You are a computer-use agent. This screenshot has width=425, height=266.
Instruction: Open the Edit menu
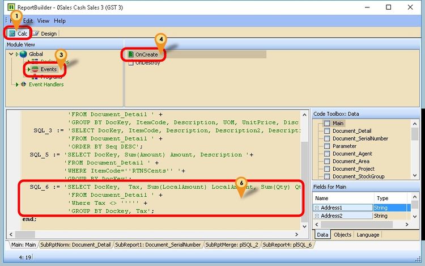click(x=28, y=21)
